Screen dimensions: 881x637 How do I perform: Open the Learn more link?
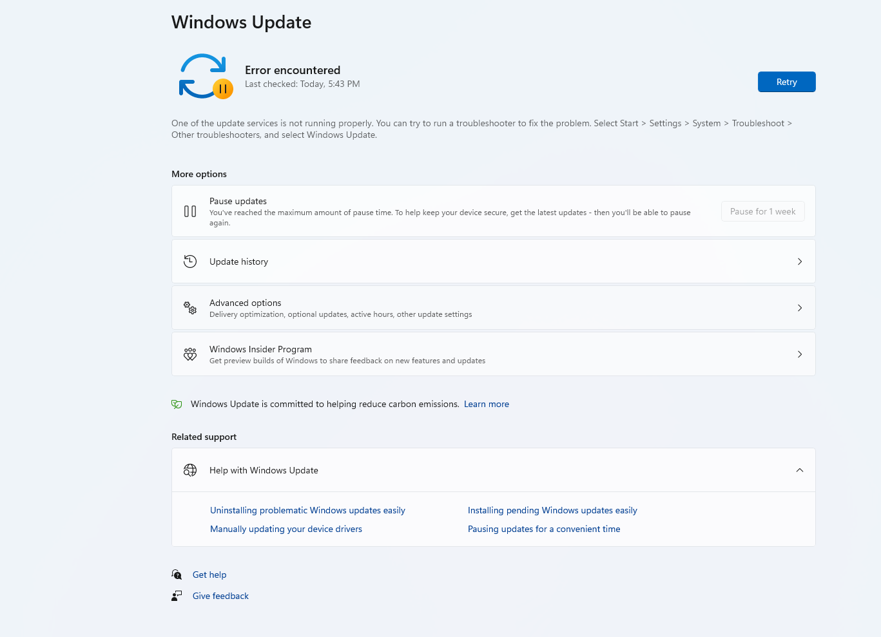point(487,404)
